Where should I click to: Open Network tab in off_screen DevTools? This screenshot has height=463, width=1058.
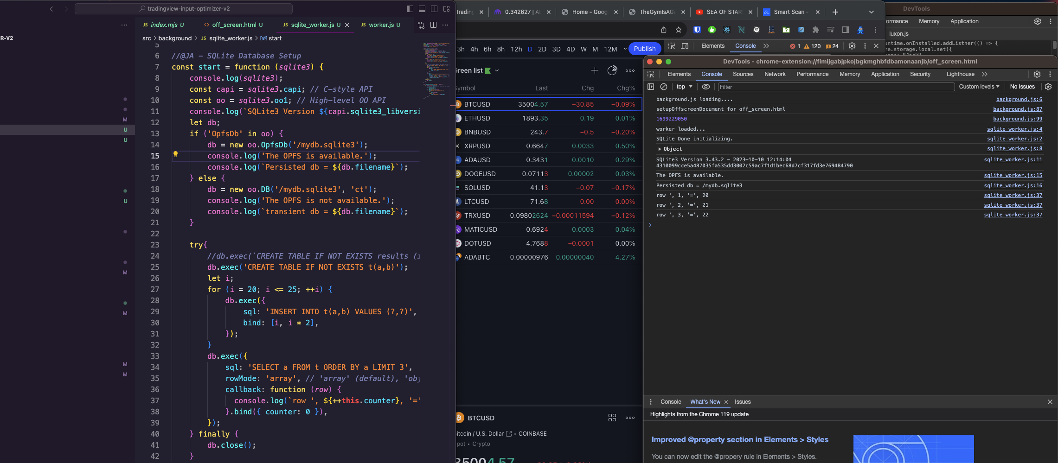pyautogui.click(x=775, y=74)
